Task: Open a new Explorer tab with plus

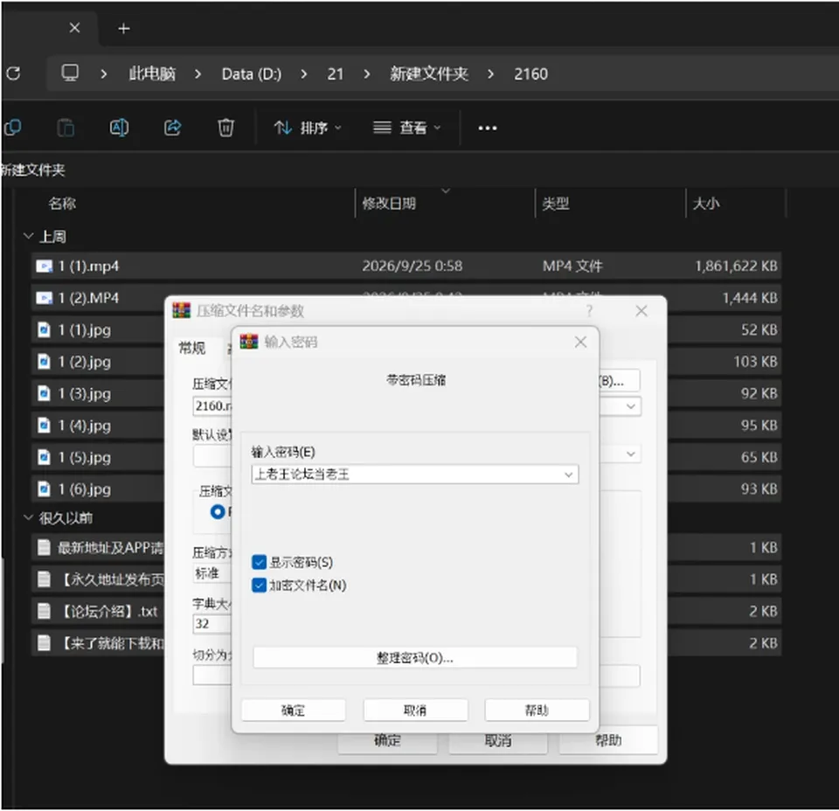Action: tap(123, 28)
